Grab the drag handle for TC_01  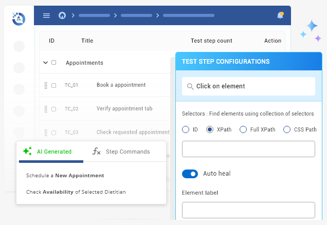pyautogui.click(x=46, y=85)
